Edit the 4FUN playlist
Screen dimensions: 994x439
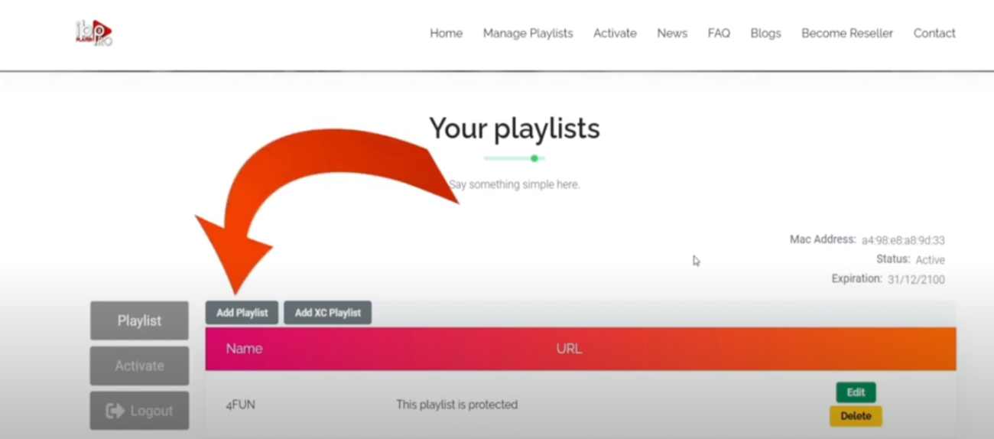point(856,392)
